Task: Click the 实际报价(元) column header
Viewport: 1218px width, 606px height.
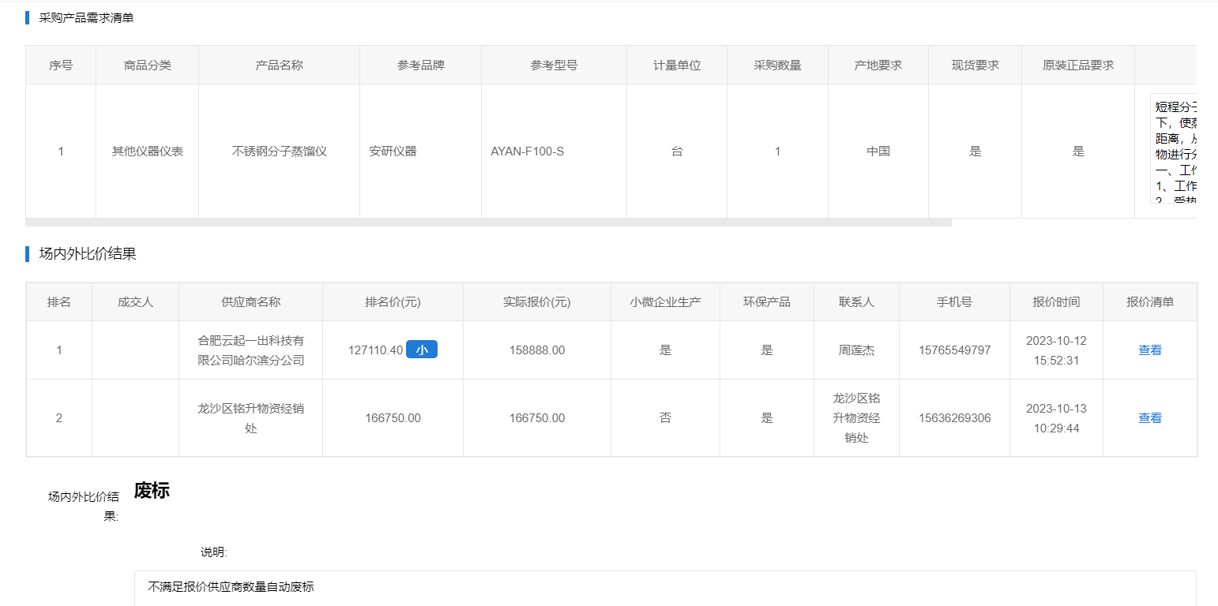Action: [x=536, y=302]
